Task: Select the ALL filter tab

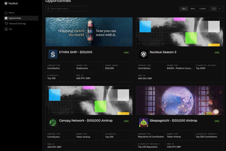Action: click(184, 9)
